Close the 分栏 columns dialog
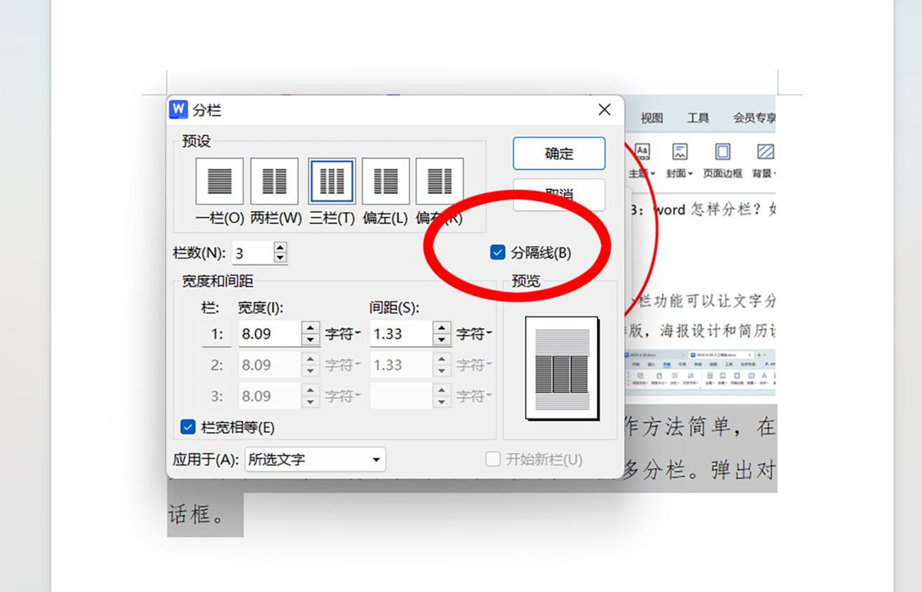The width and height of the screenshot is (922, 592). [605, 110]
